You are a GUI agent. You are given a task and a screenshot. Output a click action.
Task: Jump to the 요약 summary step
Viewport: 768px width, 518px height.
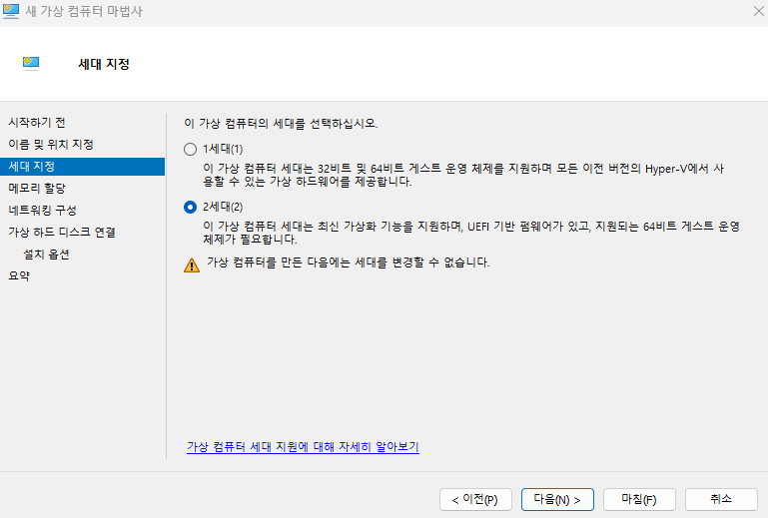[19, 275]
